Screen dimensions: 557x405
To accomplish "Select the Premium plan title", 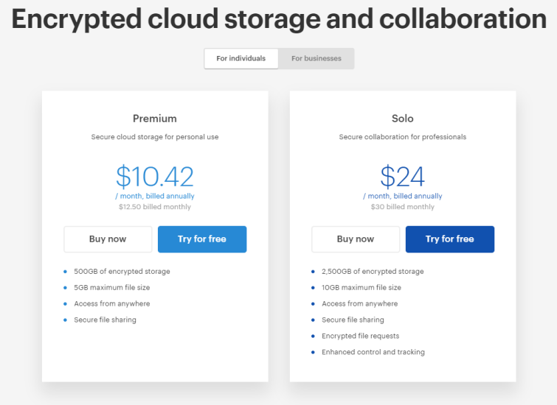I will (x=155, y=119).
